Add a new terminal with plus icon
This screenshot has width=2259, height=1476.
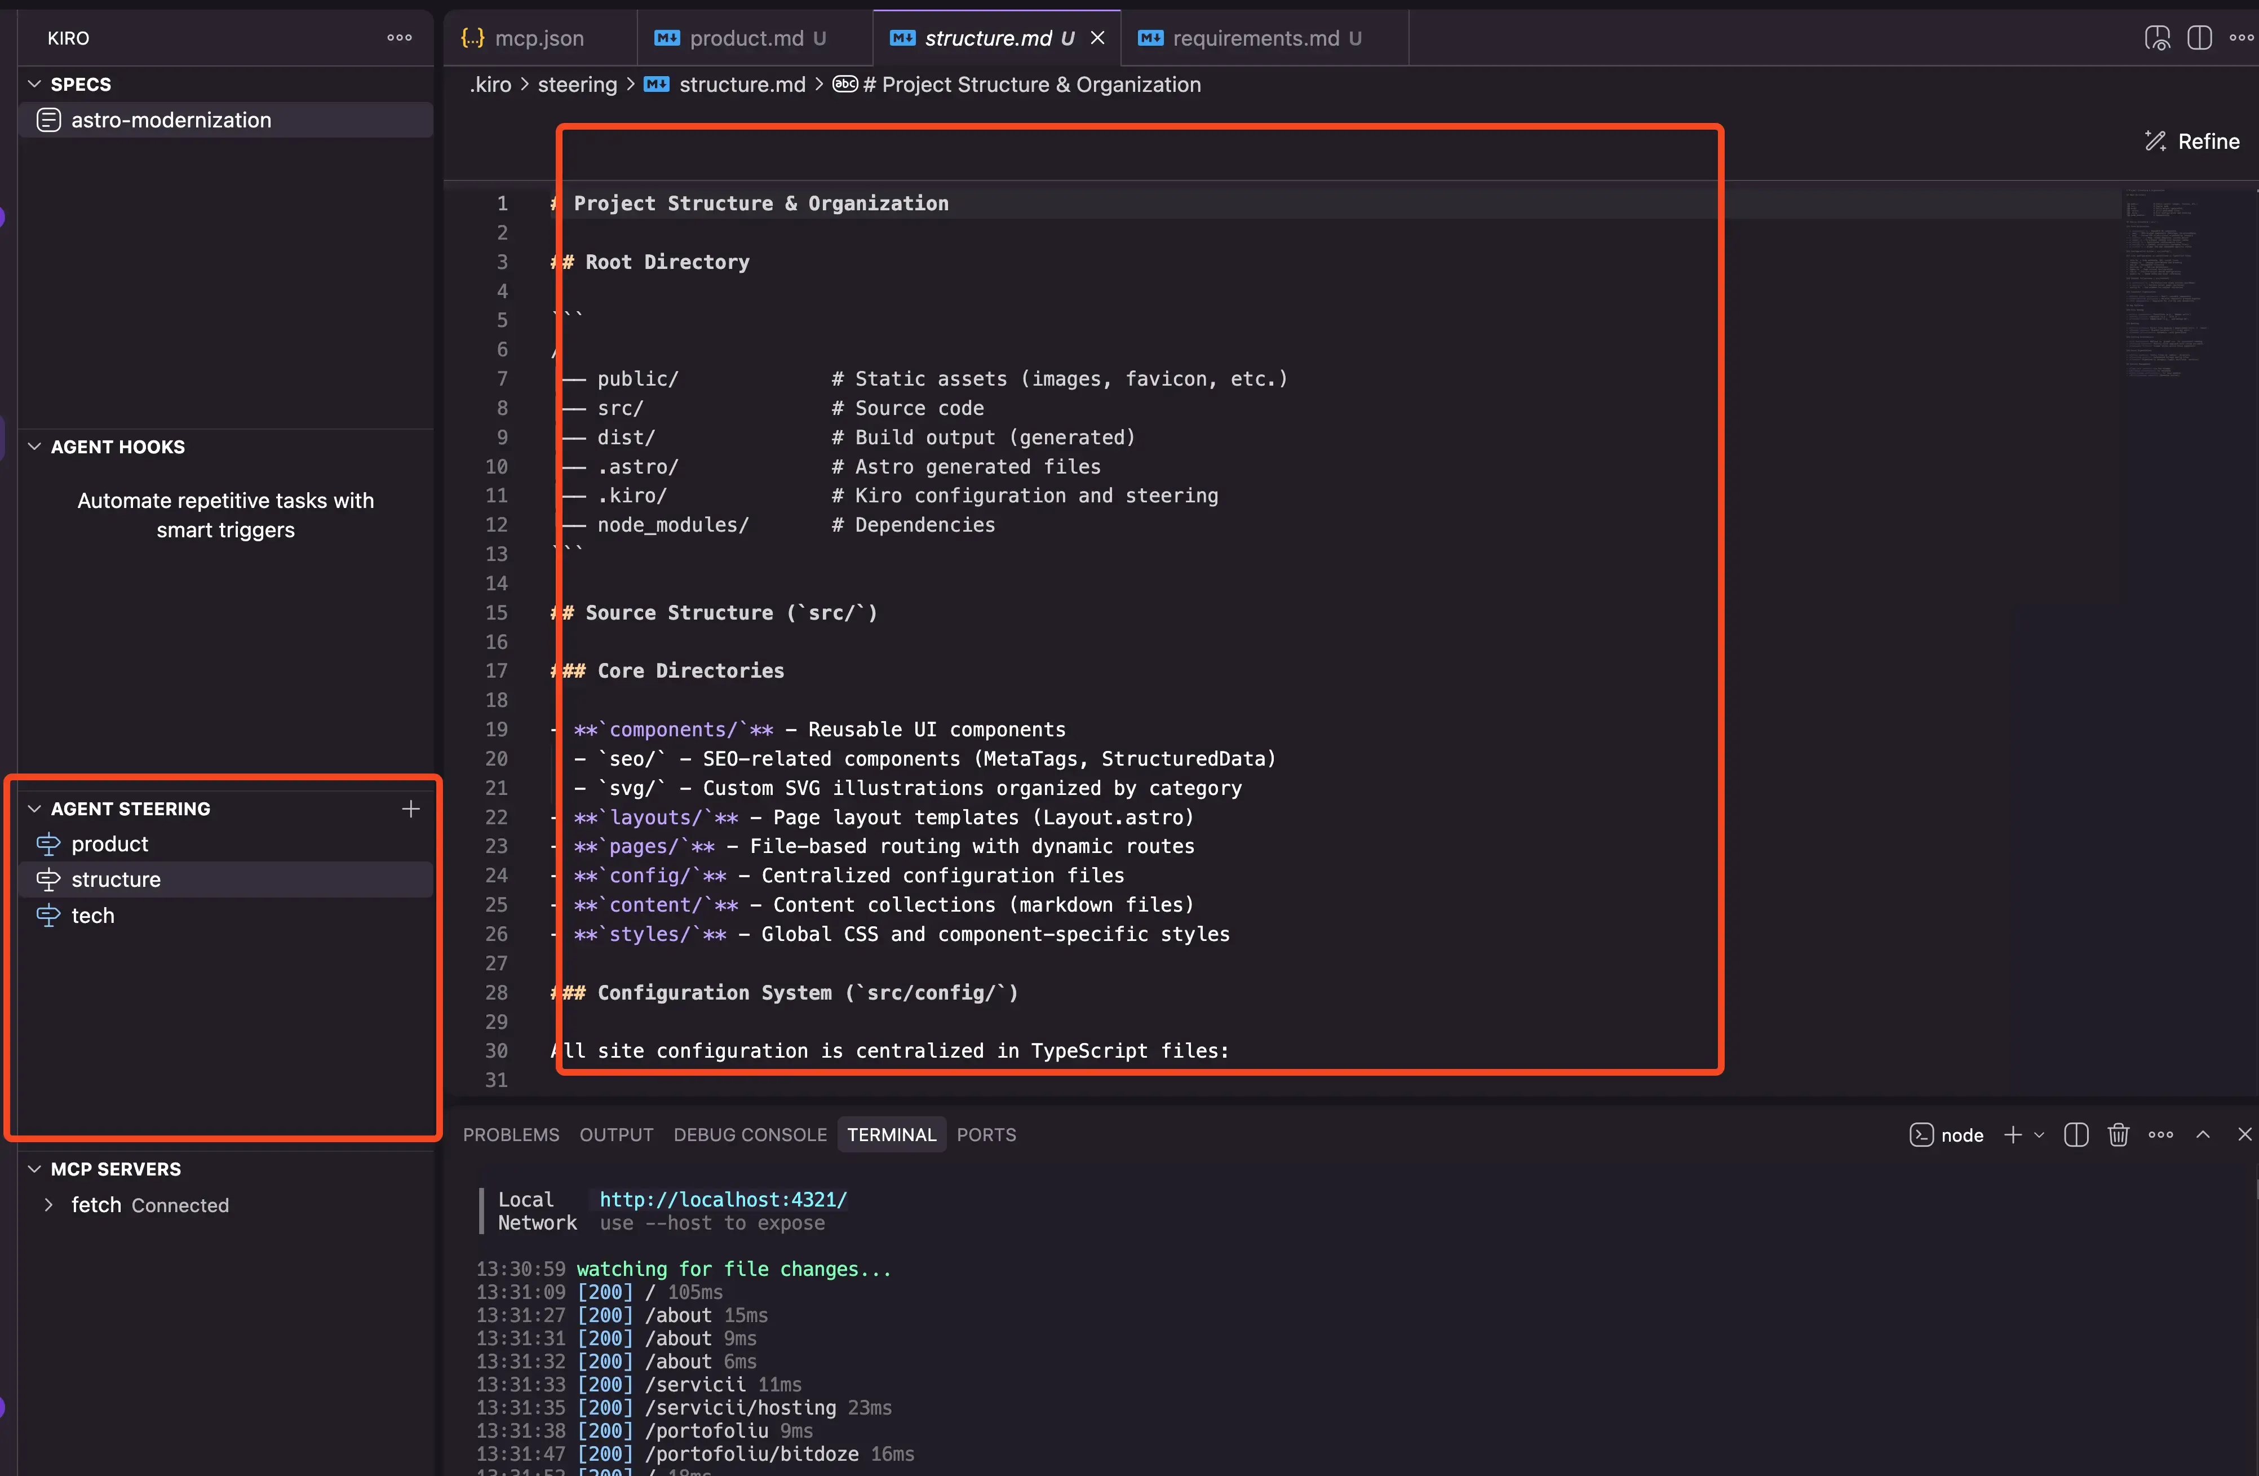coord(2012,1134)
